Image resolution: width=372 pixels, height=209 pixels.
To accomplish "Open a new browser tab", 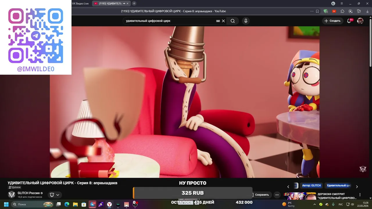I will point(134,3).
